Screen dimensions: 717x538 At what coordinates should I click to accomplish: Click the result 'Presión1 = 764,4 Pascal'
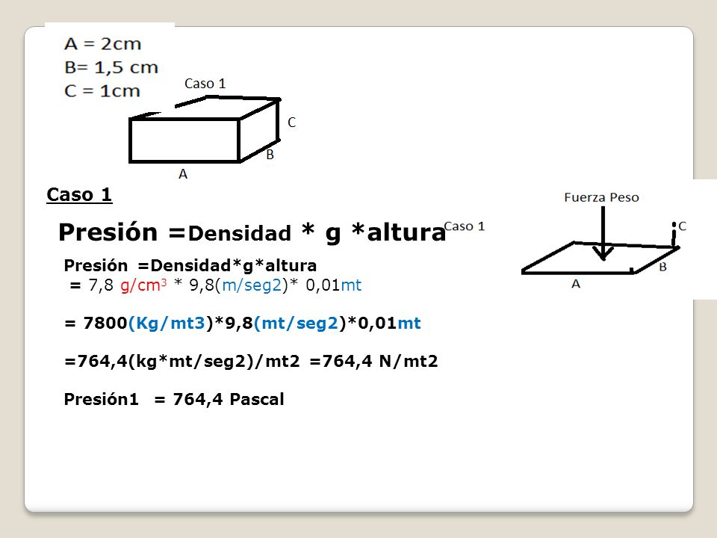coord(174,399)
